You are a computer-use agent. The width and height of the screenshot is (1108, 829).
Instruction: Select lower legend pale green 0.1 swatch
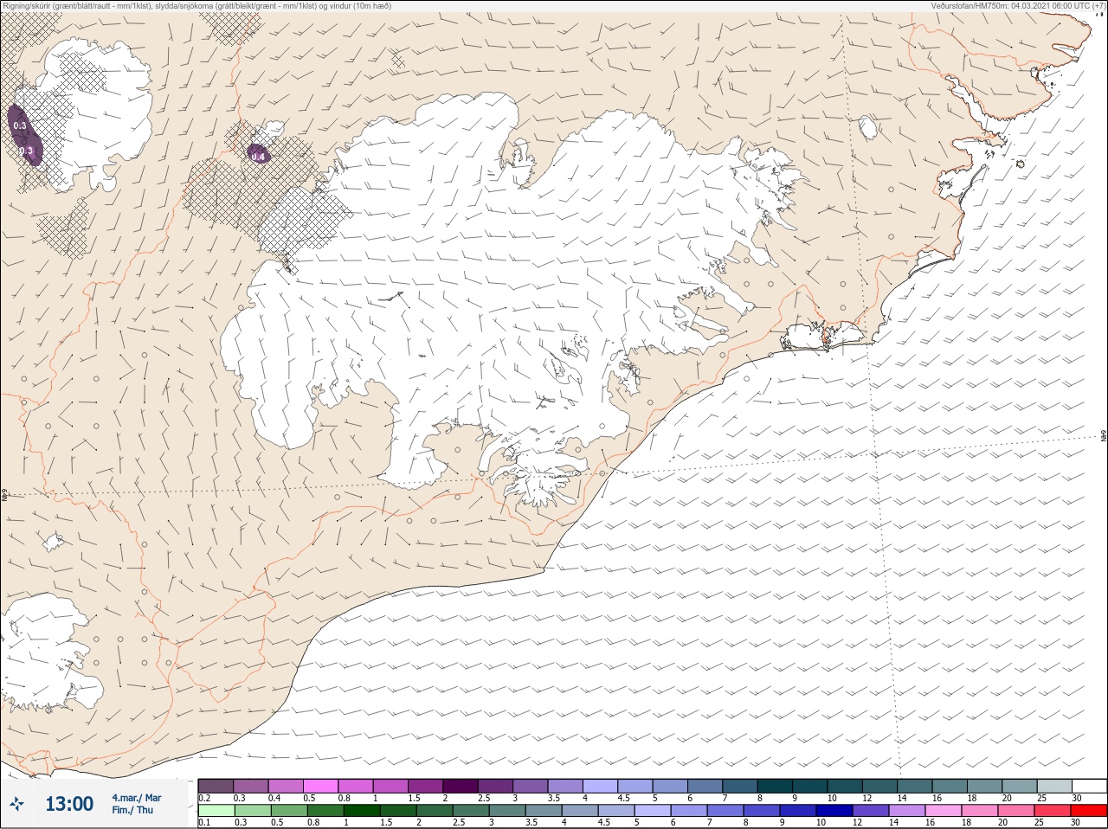(216, 811)
